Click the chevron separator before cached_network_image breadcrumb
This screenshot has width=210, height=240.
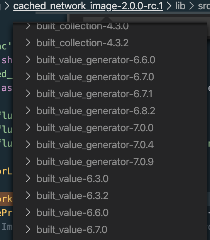[x=7, y=6]
